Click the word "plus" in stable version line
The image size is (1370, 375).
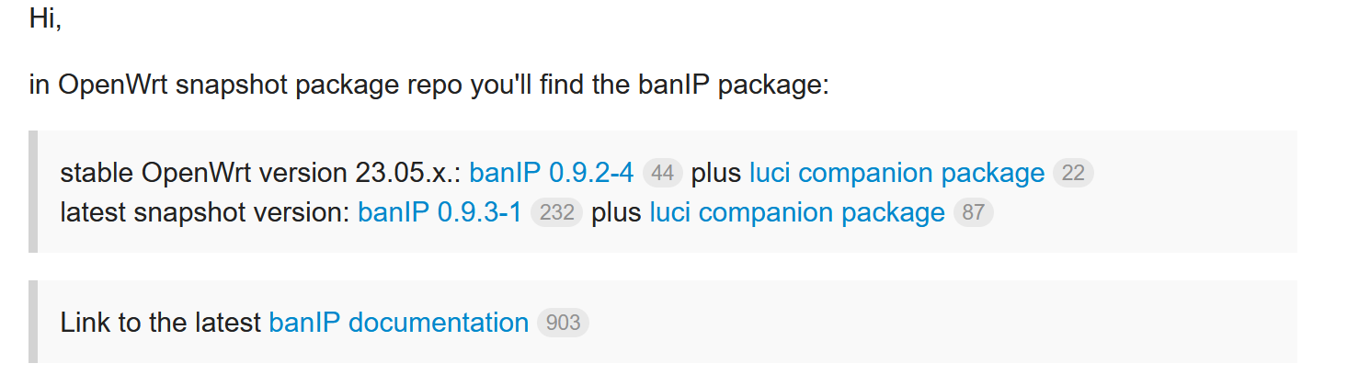[x=716, y=173]
